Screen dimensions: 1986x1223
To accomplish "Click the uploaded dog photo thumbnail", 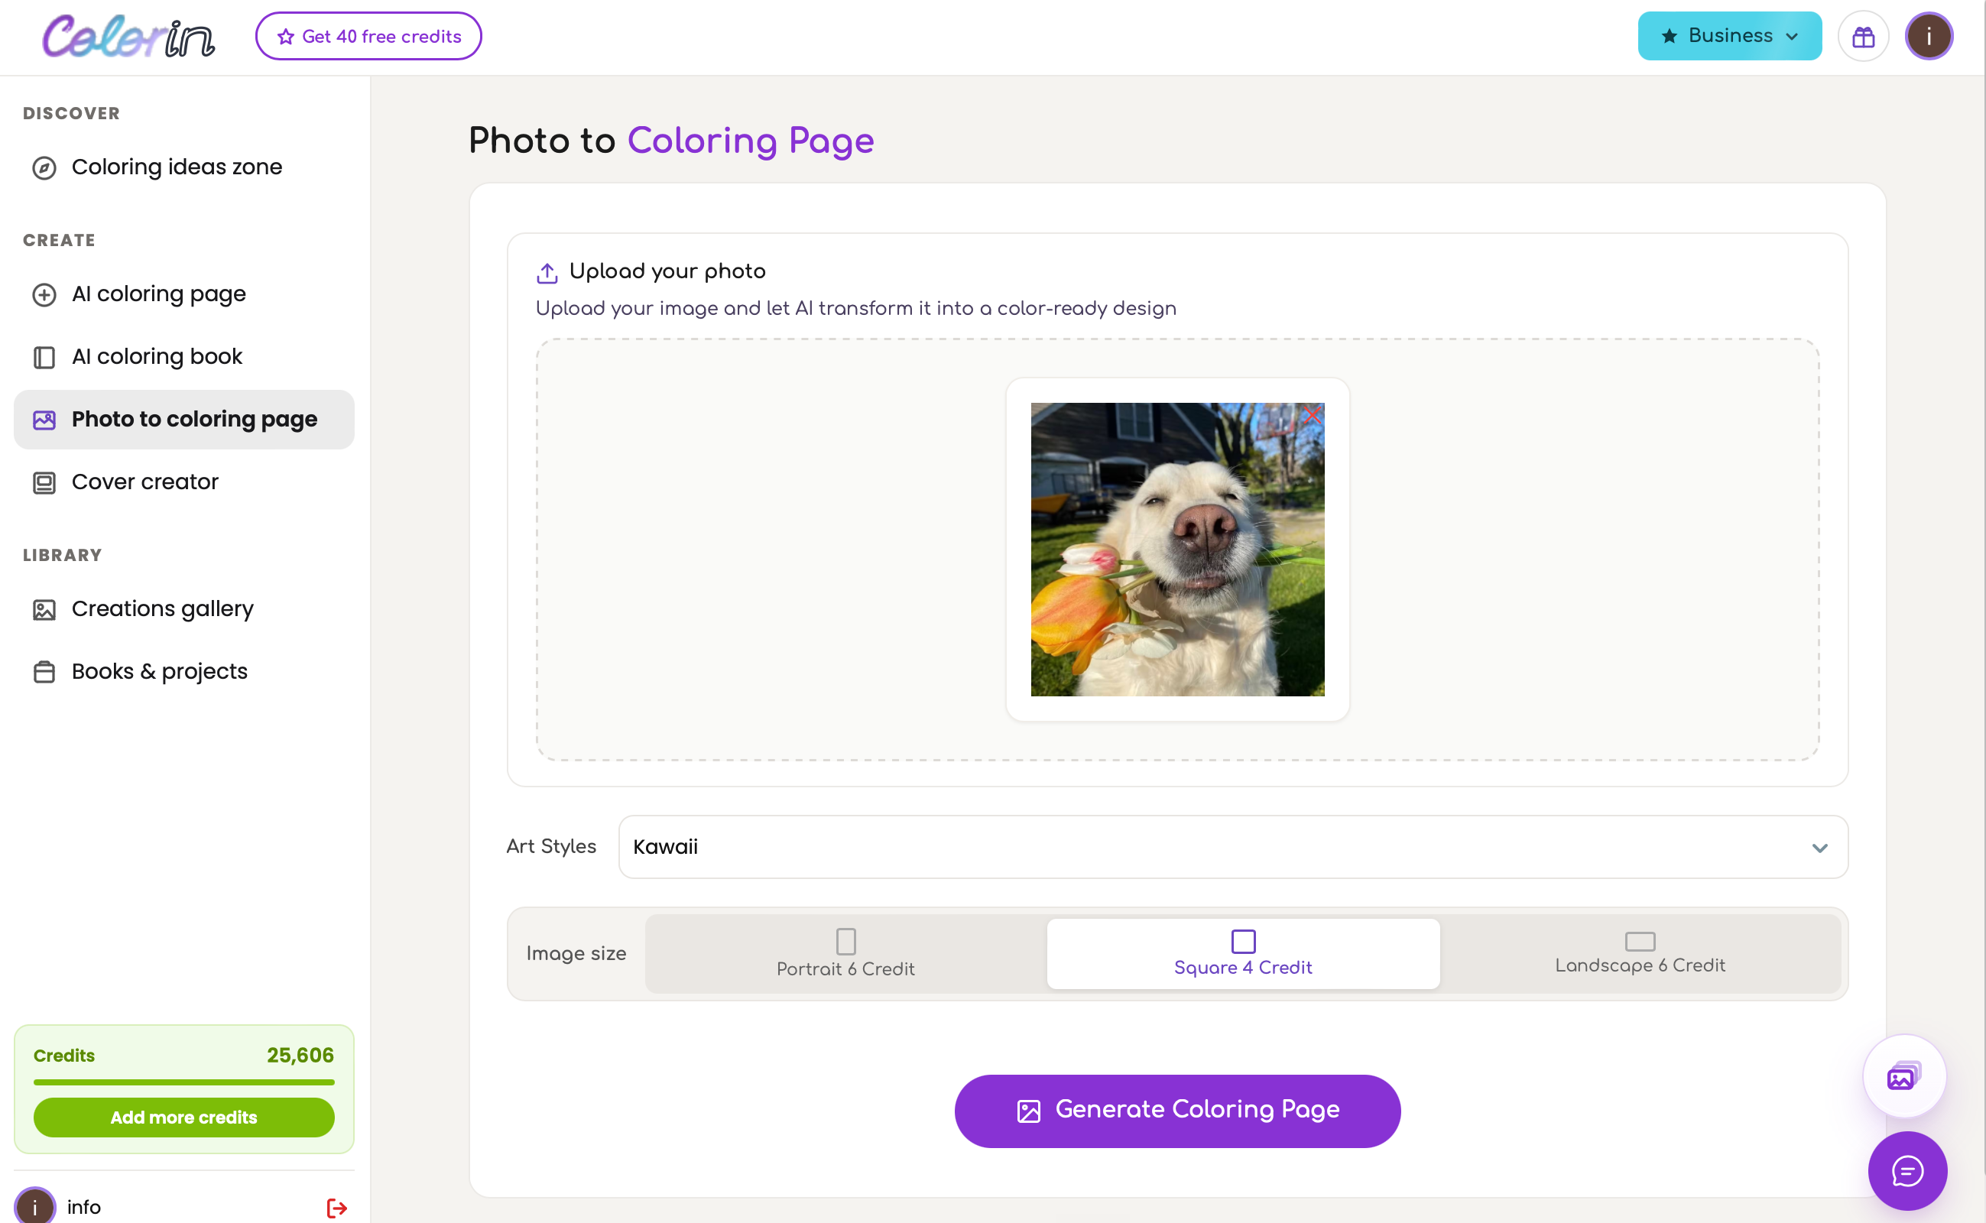I will (x=1177, y=550).
